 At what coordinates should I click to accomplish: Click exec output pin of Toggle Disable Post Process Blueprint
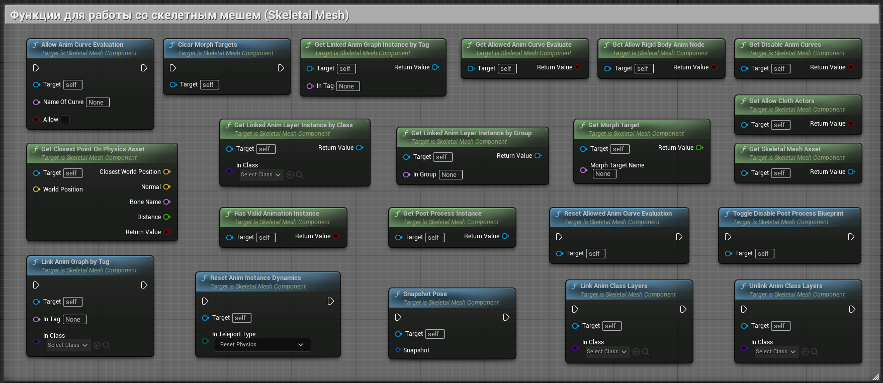click(x=851, y=237)
